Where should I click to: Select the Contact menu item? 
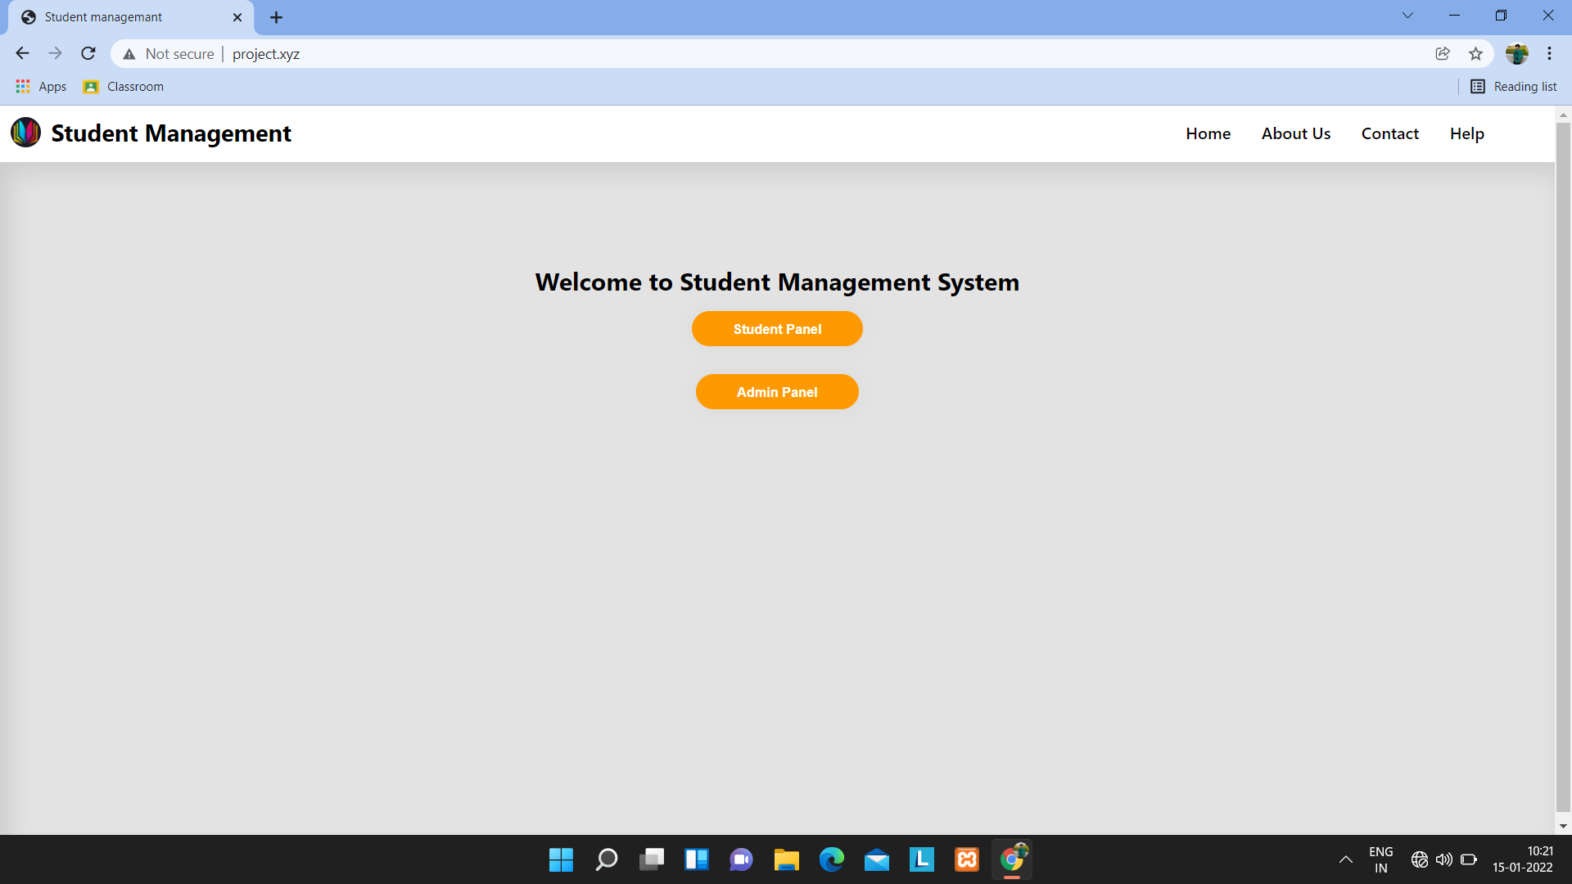click(x=1389, y=133)
